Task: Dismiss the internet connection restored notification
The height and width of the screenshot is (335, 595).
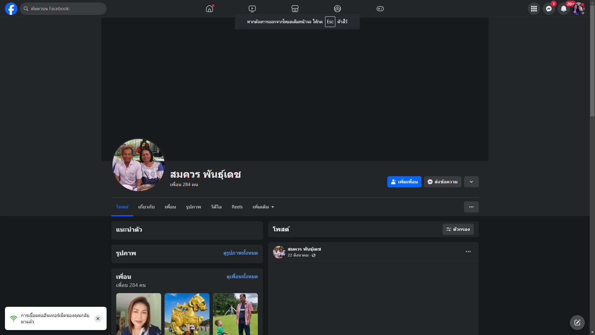Action: point(98,319)
